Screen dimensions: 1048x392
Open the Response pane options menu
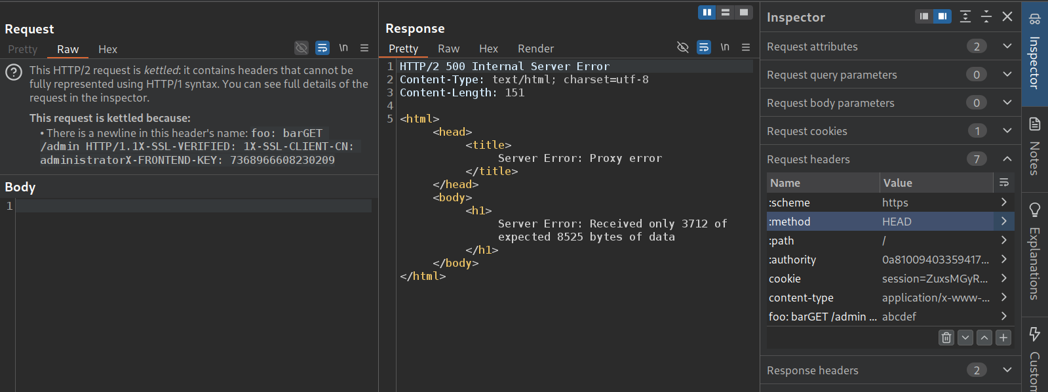point(746,47)
